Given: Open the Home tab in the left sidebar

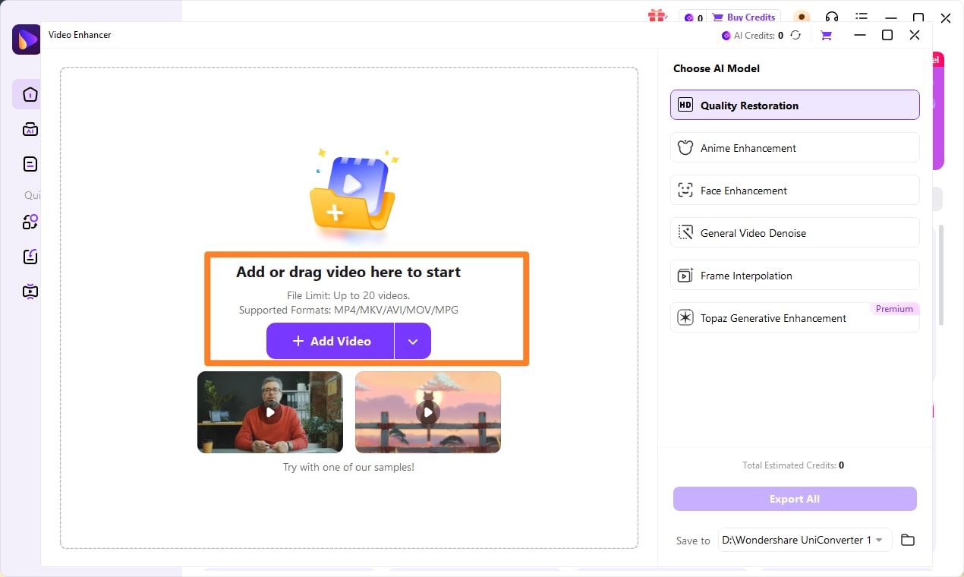Looking at the screenshot, I should 29,94.
